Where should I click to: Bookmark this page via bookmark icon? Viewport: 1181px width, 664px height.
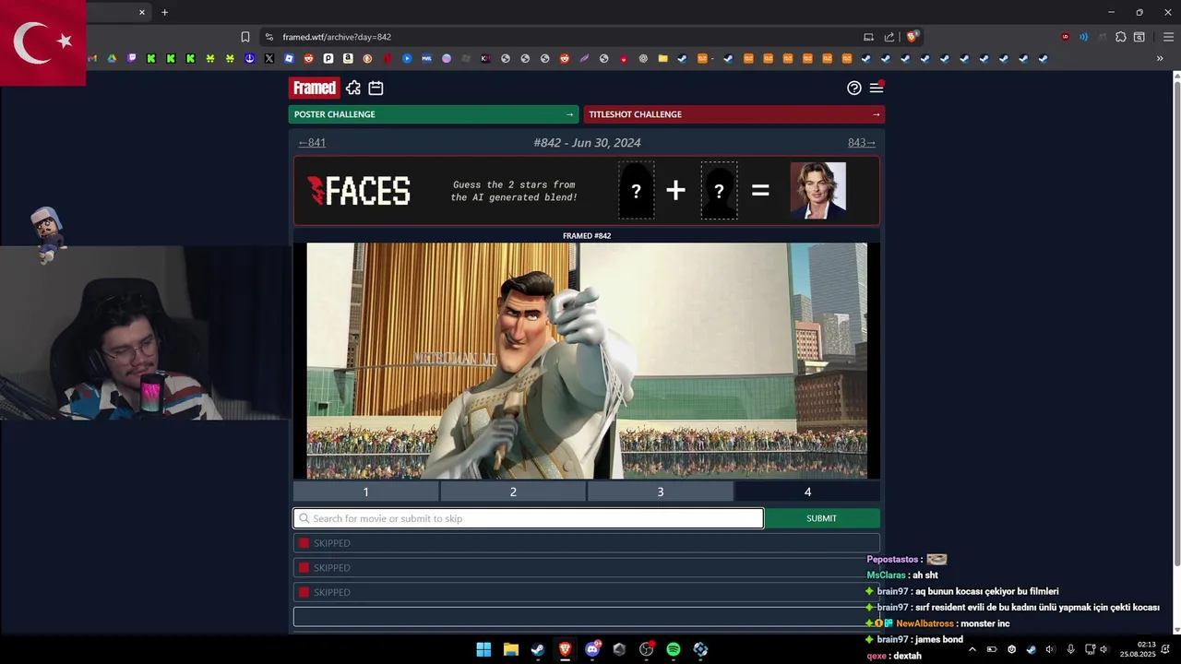[x=245, y=37]
